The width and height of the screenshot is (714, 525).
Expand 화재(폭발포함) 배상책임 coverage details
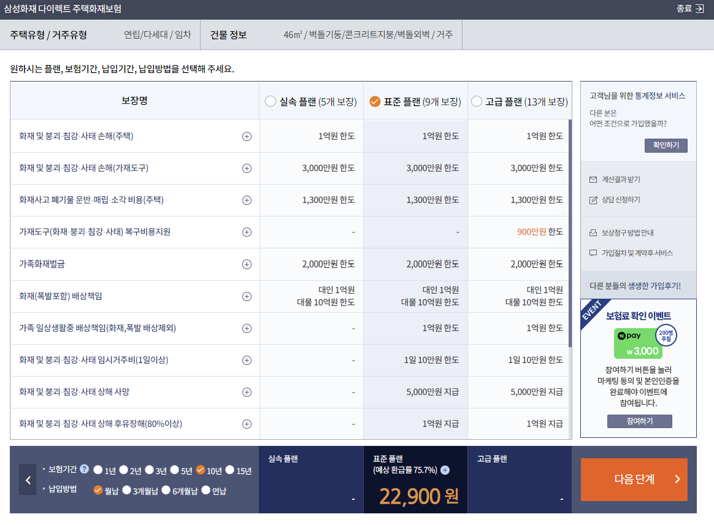[x=247, y=296]
